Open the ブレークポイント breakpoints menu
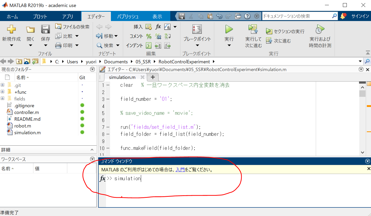371x216 pixels. tap(197, 36)
